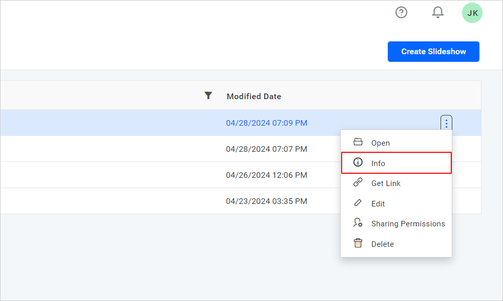Screen dimensions: 503x301
Task: Click the pencil icon next to Edit
Action: [358, 203]
